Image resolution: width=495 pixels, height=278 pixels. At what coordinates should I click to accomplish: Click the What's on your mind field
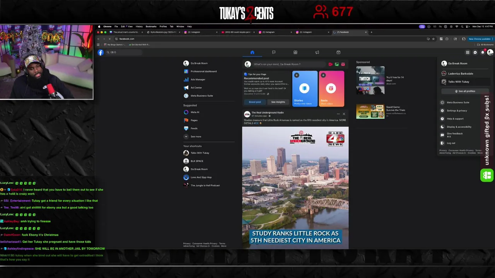pyautogui.click(x=289, y=64)
